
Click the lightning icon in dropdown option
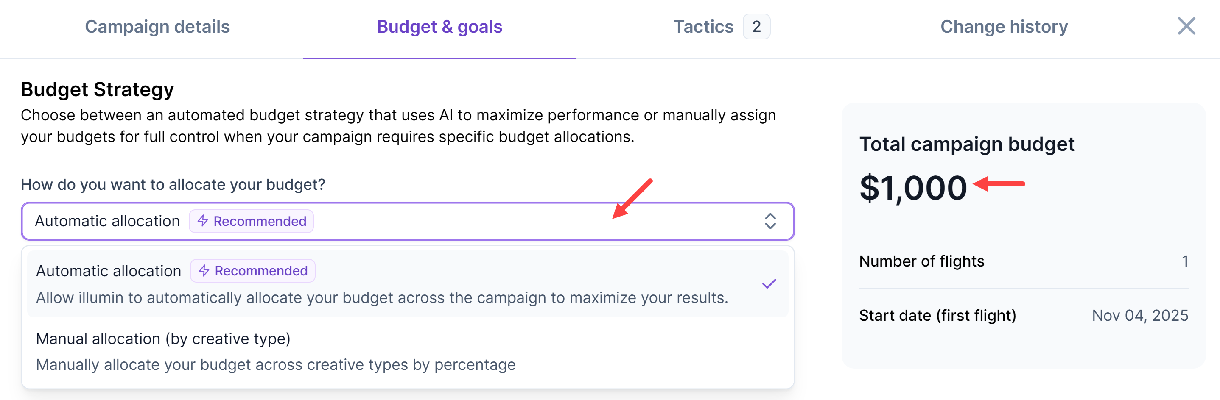tap(204, 270)
